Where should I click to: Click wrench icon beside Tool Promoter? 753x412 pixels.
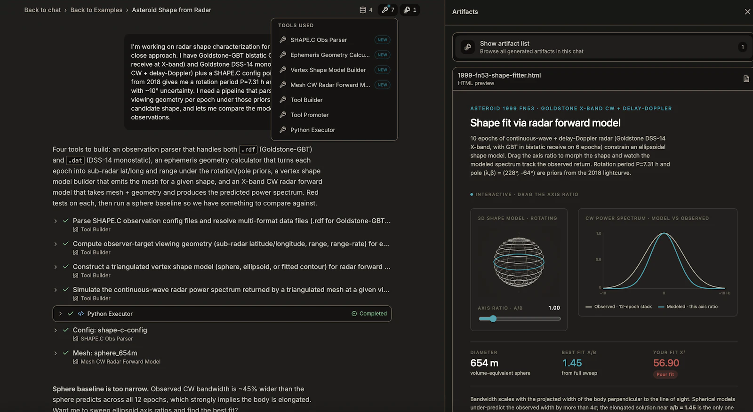(283, 115)
